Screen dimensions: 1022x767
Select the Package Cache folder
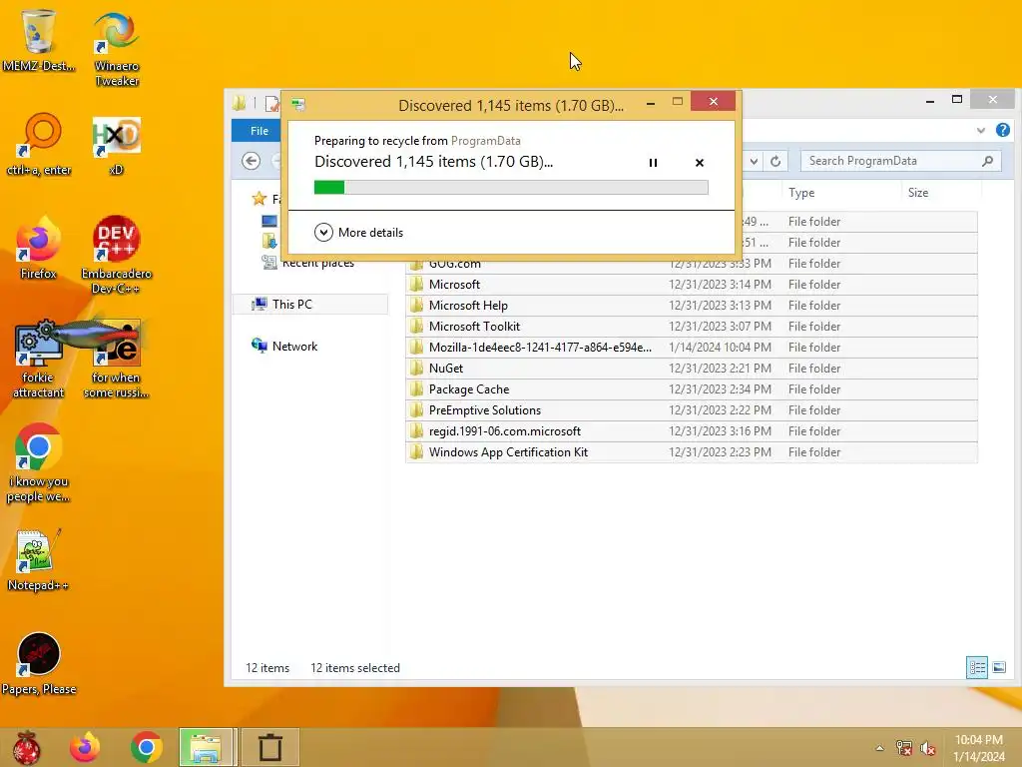tap(691, 389)
